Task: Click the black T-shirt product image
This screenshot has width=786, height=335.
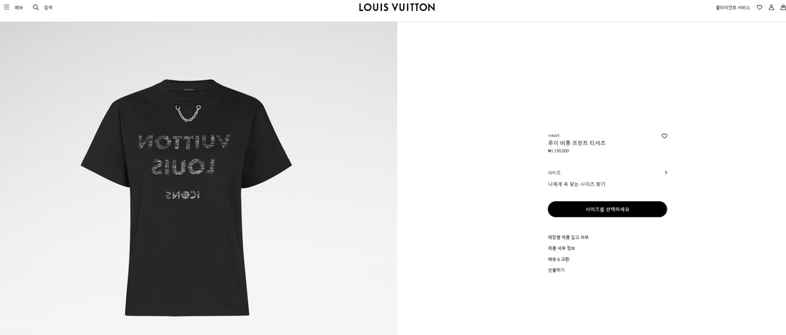Action: pyautogui.click(x=186, y=198)
